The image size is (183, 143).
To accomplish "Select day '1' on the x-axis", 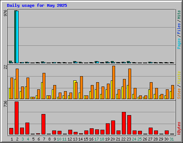I will coord(12,139).
